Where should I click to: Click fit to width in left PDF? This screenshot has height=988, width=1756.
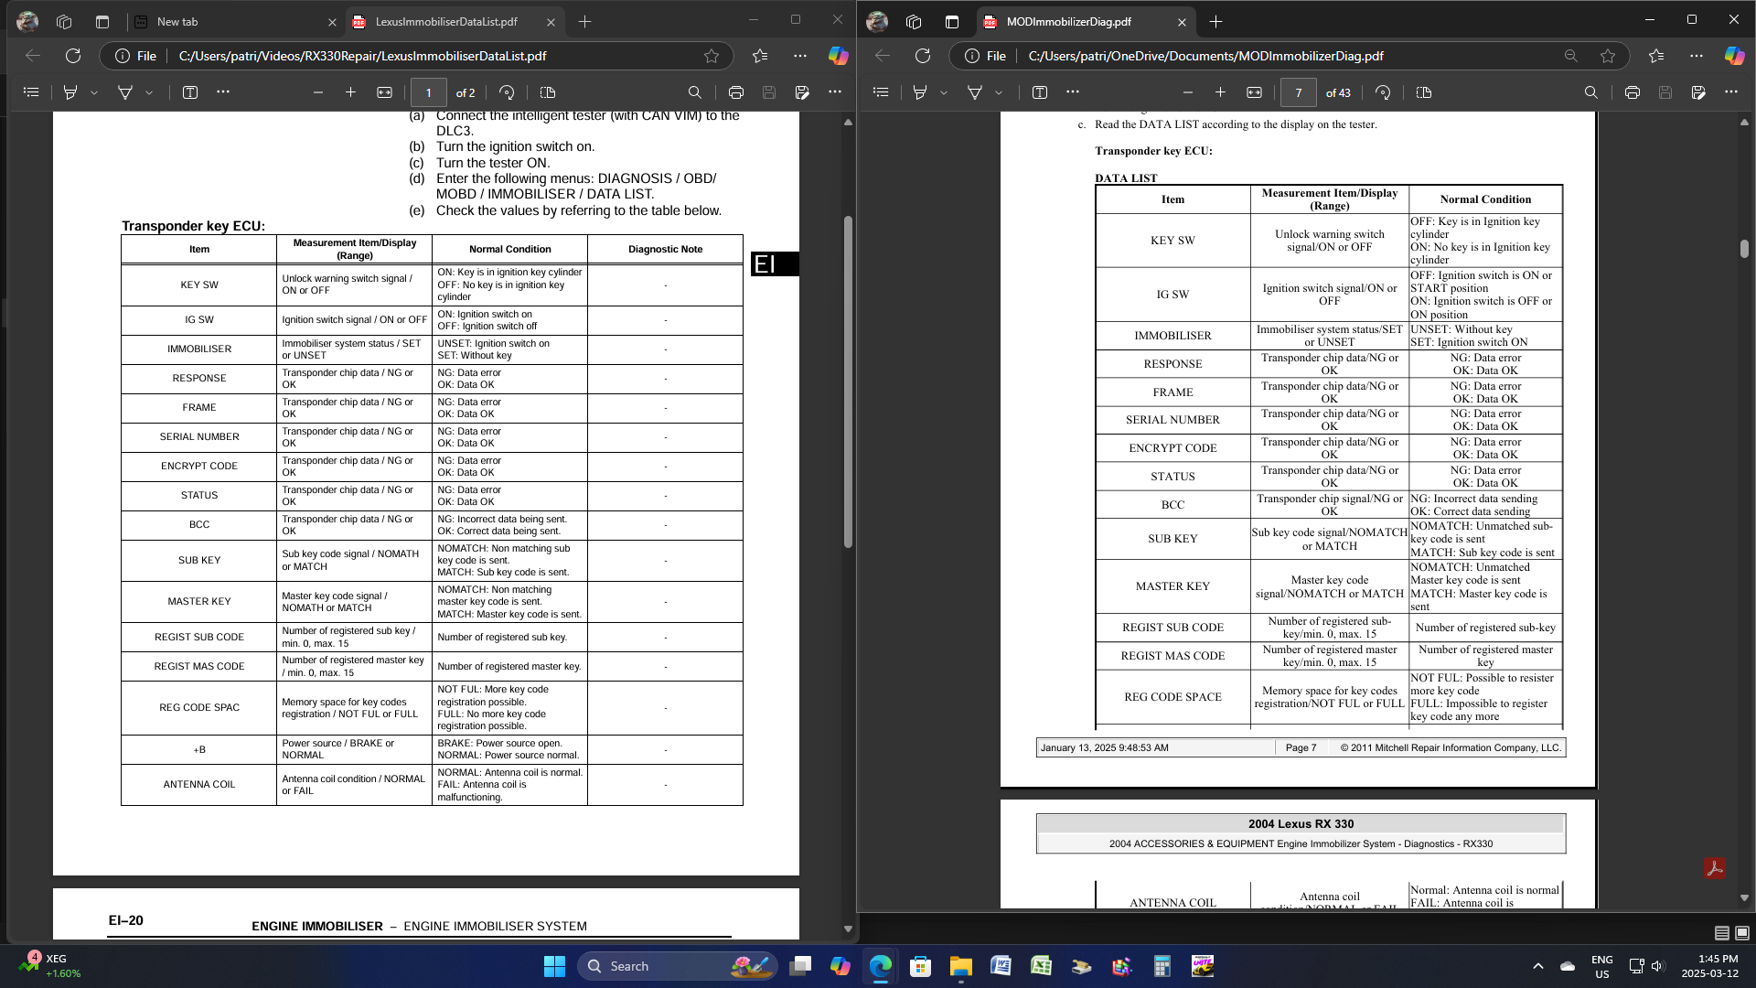[385, 92]
